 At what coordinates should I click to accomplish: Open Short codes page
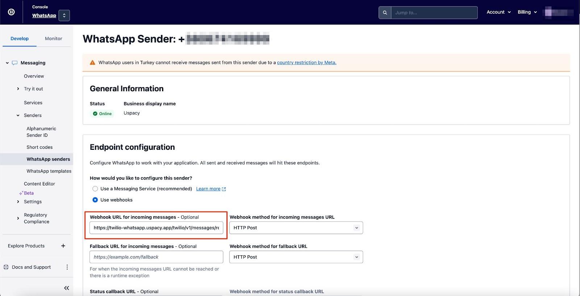[x=40, y=147]
